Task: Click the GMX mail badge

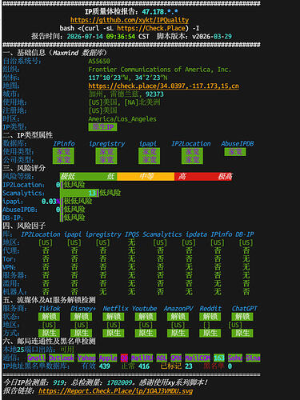Action: point(176,358)
